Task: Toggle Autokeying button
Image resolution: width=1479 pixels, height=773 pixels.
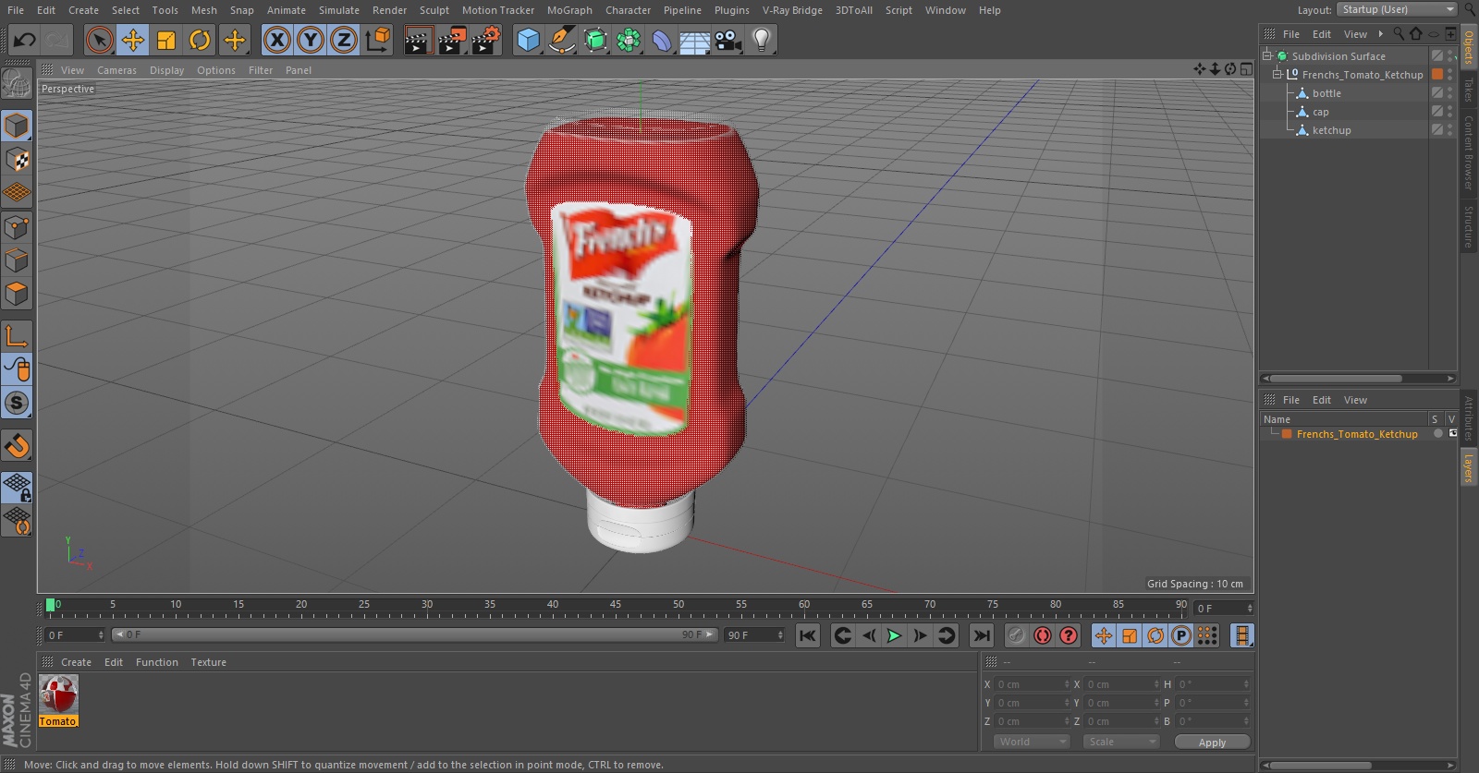Action: 1043,635
